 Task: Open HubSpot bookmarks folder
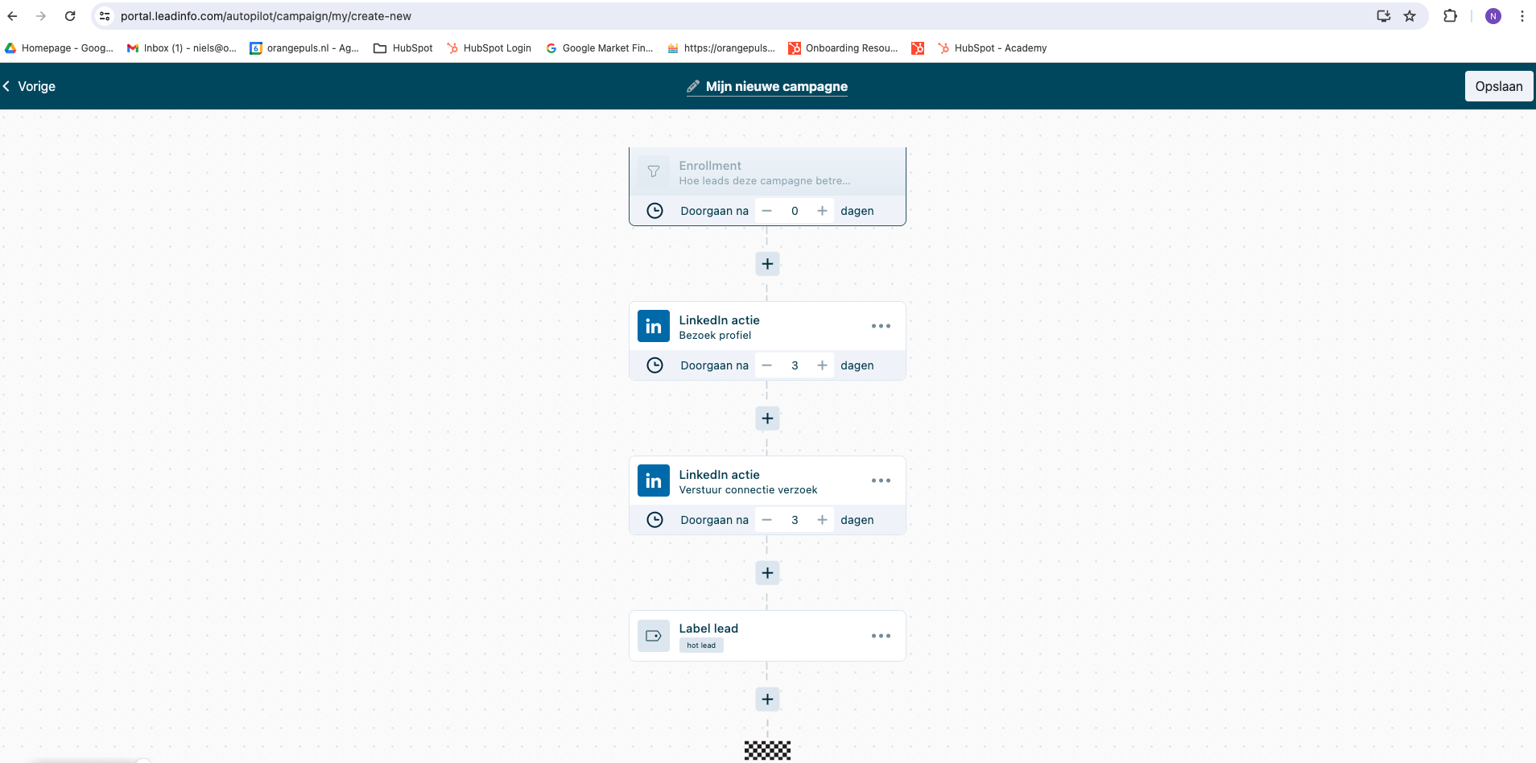point(403,48)
